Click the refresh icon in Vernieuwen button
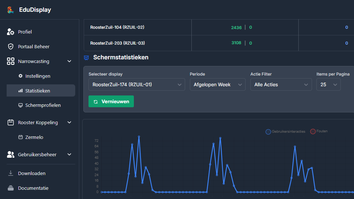 pos(96,102)
